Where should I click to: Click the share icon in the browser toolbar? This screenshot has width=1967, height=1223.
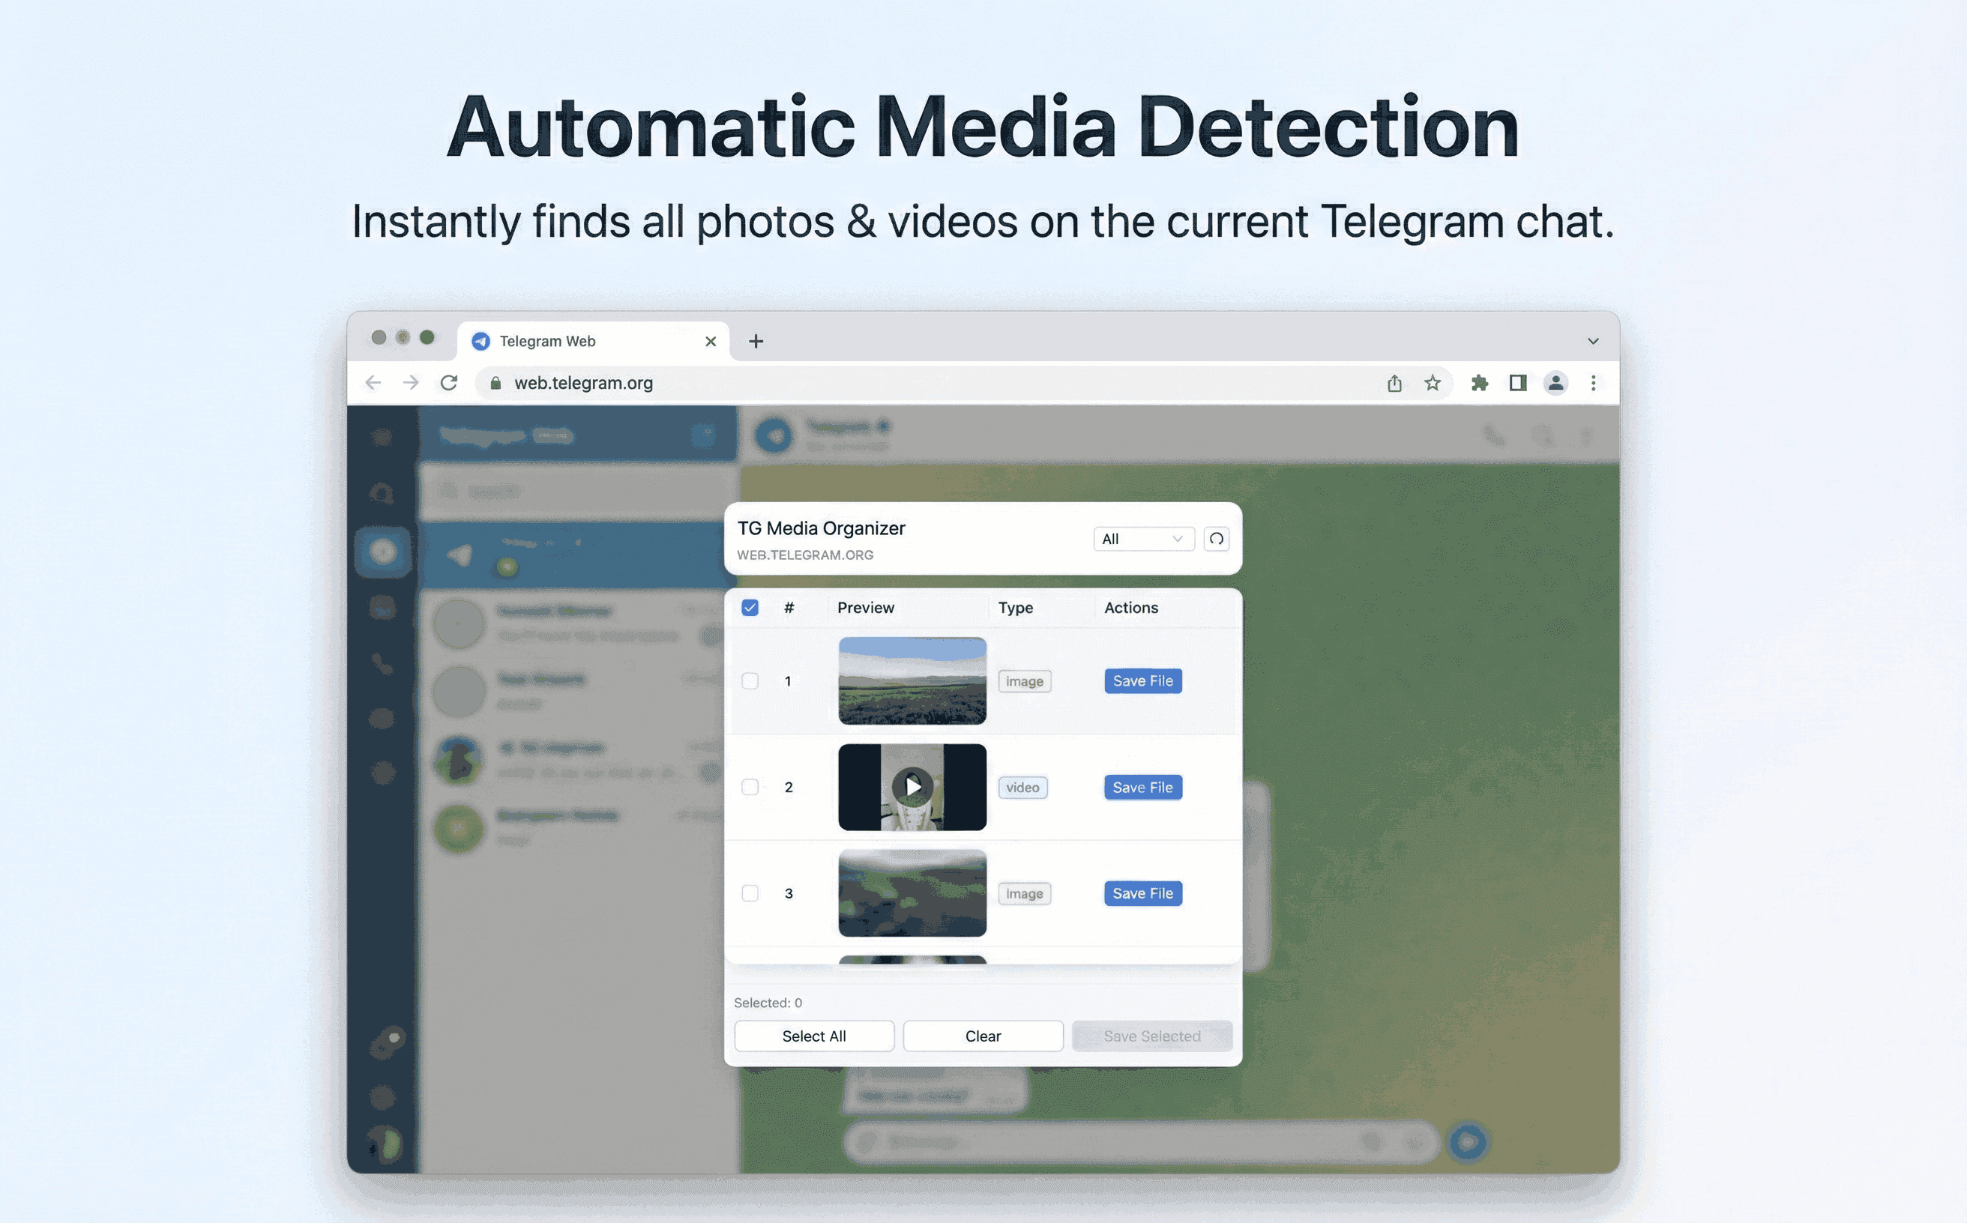pos(1394,383)
